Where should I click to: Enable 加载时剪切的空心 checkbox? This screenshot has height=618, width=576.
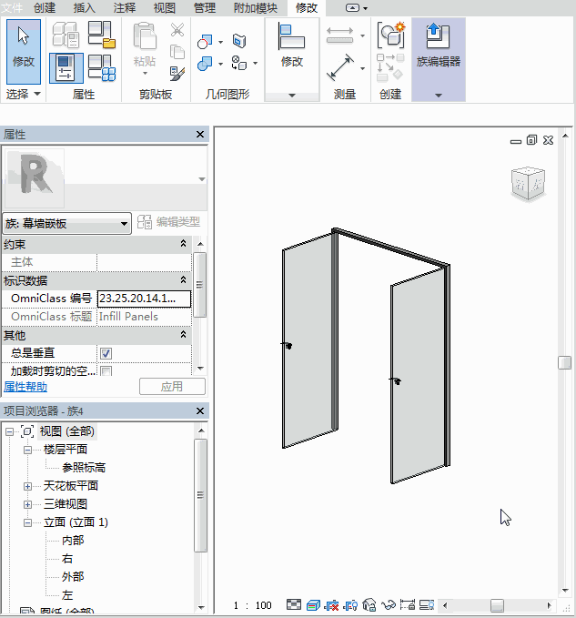click(106, 371)
